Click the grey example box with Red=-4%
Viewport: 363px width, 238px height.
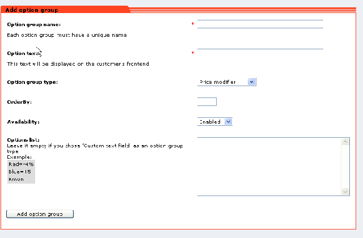pos(21,171)
